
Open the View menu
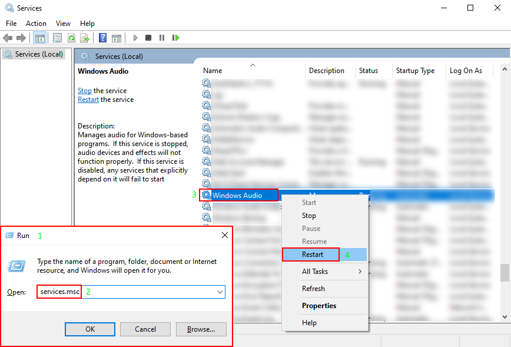coord(63,24)
